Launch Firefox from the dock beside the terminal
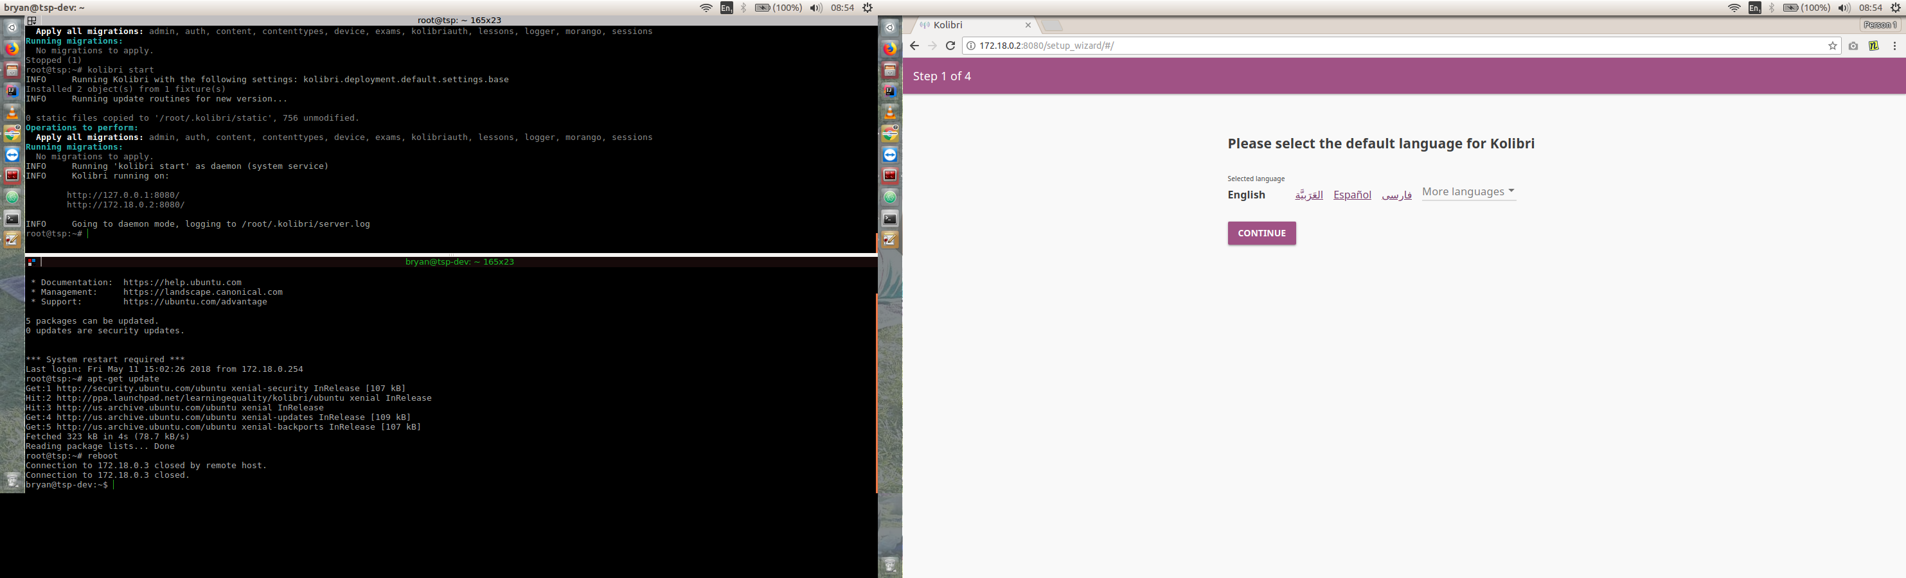Screen dimensions: 1906x578 (x=12, y=49)
